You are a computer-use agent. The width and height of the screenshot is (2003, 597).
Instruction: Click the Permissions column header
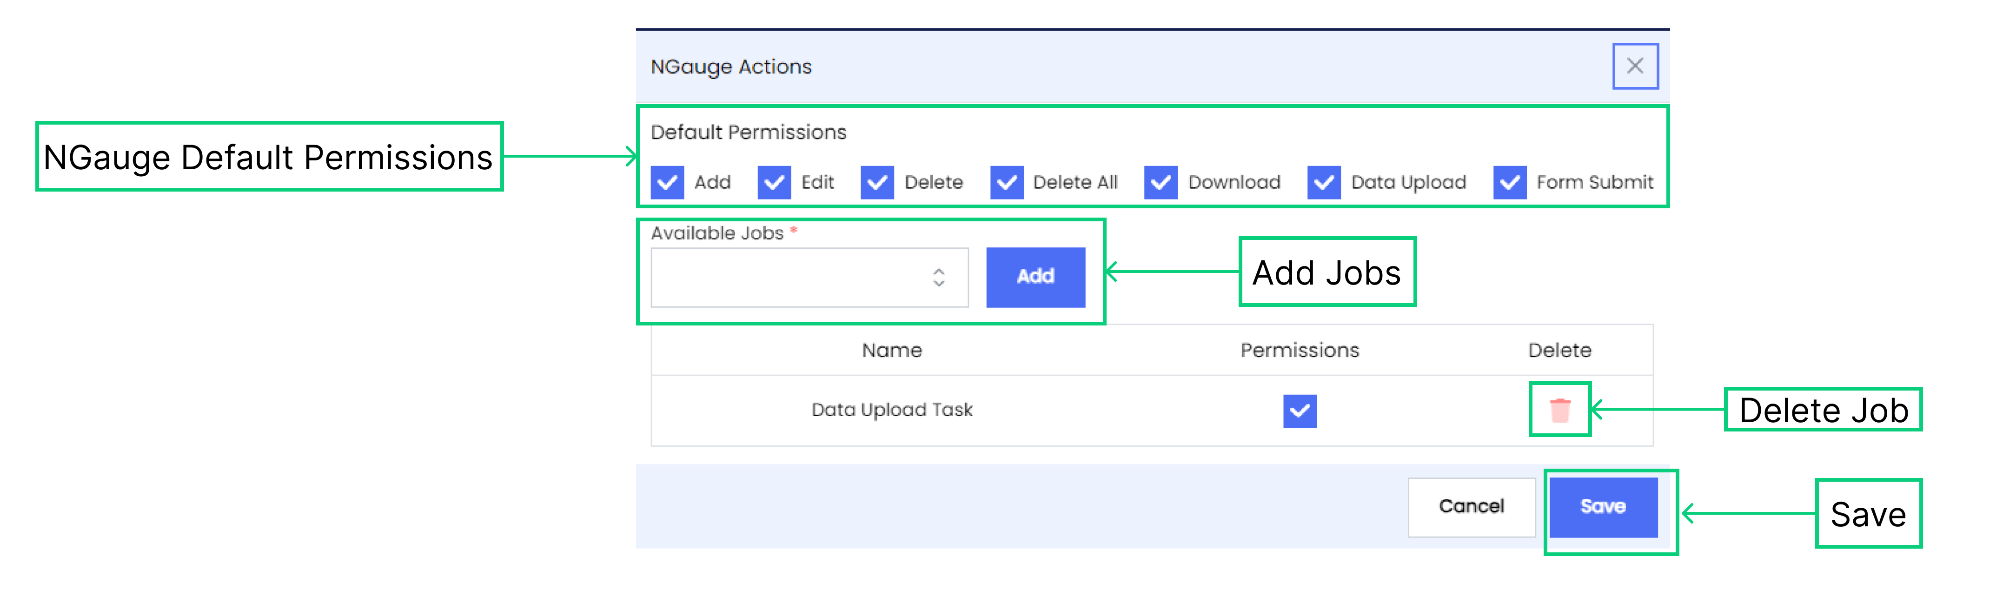click(1300, 351)
